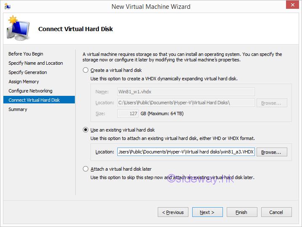
Task: Select Connect Virtual Hard Disk step
Action: click(34, 100)
